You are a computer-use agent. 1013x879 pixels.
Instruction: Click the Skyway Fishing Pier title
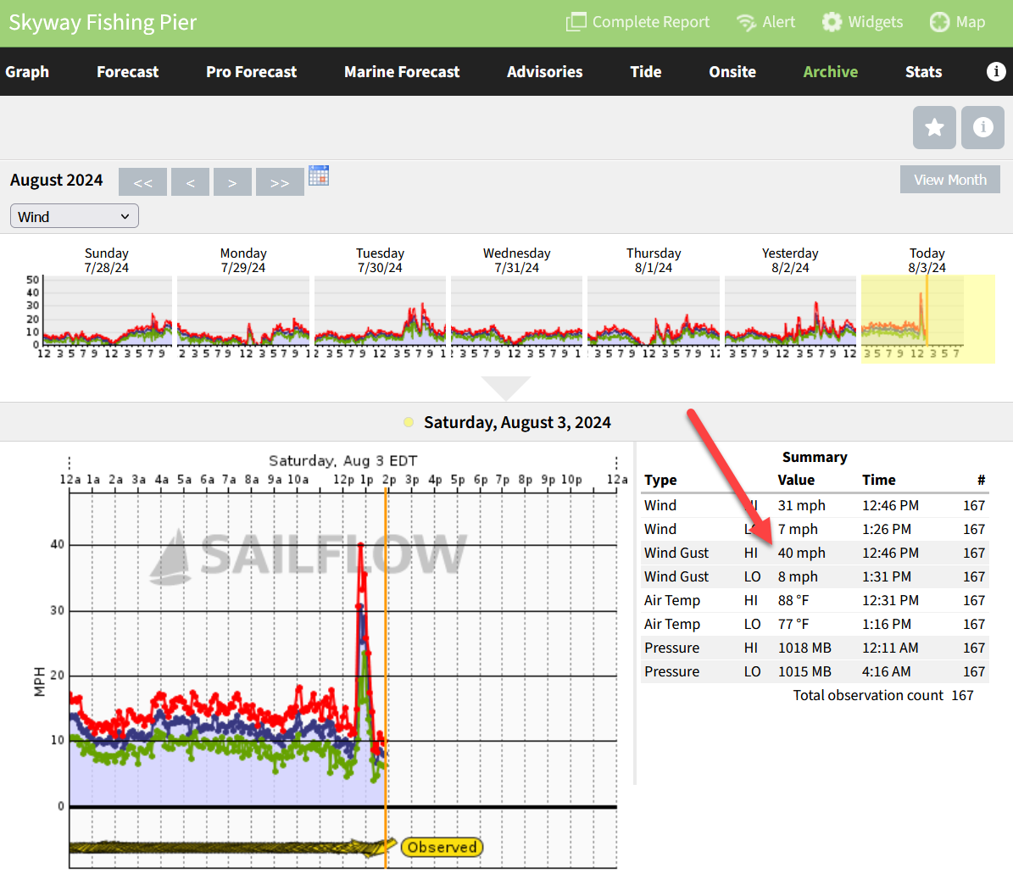click(103, 23)
